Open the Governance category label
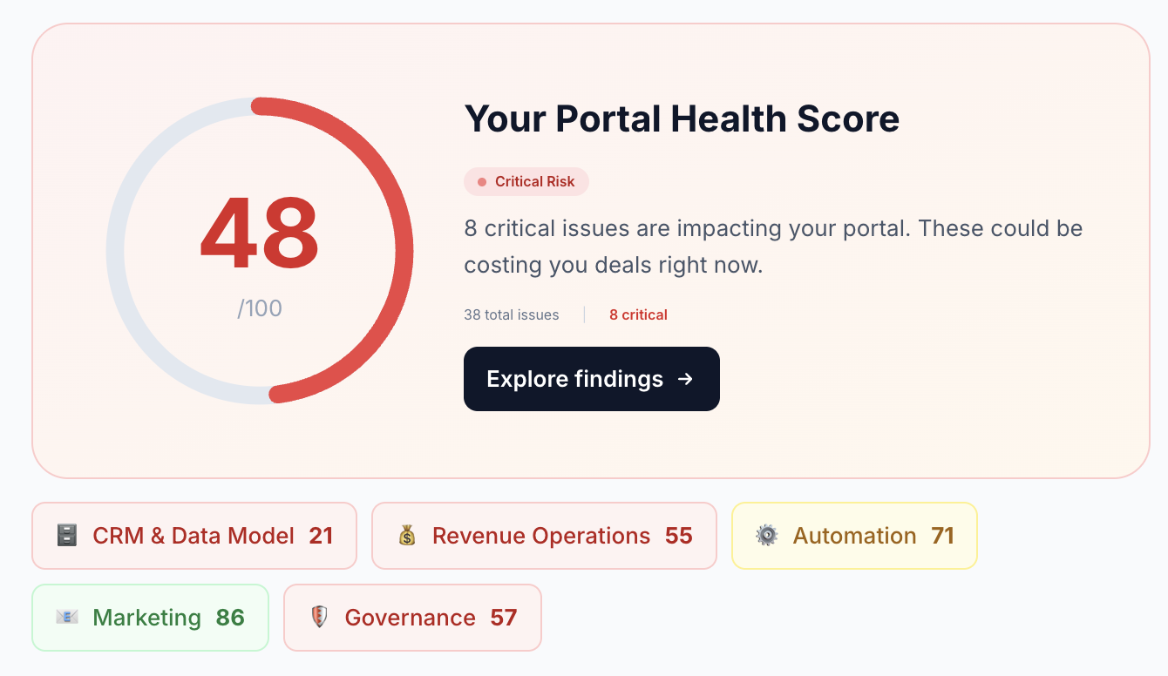The width and height of the screenshot is (1168, 676). (x=410, y=618)
